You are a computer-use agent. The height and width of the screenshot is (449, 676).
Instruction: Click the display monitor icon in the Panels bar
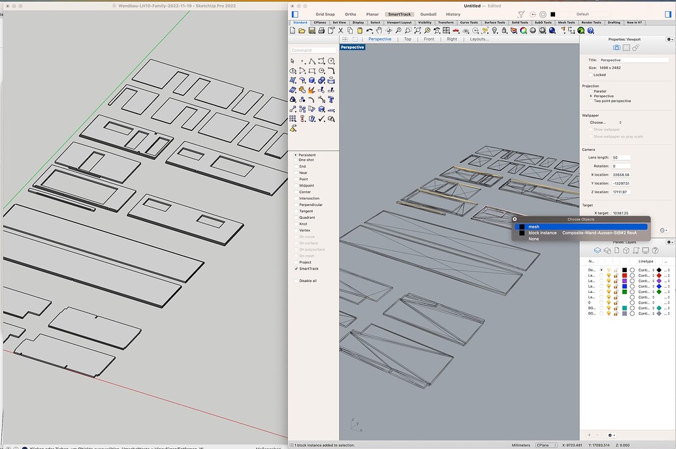(x=645, y=250)
